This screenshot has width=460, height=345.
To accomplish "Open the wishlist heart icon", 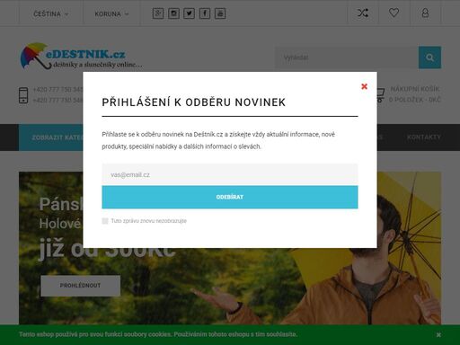I will coord(394,13).
